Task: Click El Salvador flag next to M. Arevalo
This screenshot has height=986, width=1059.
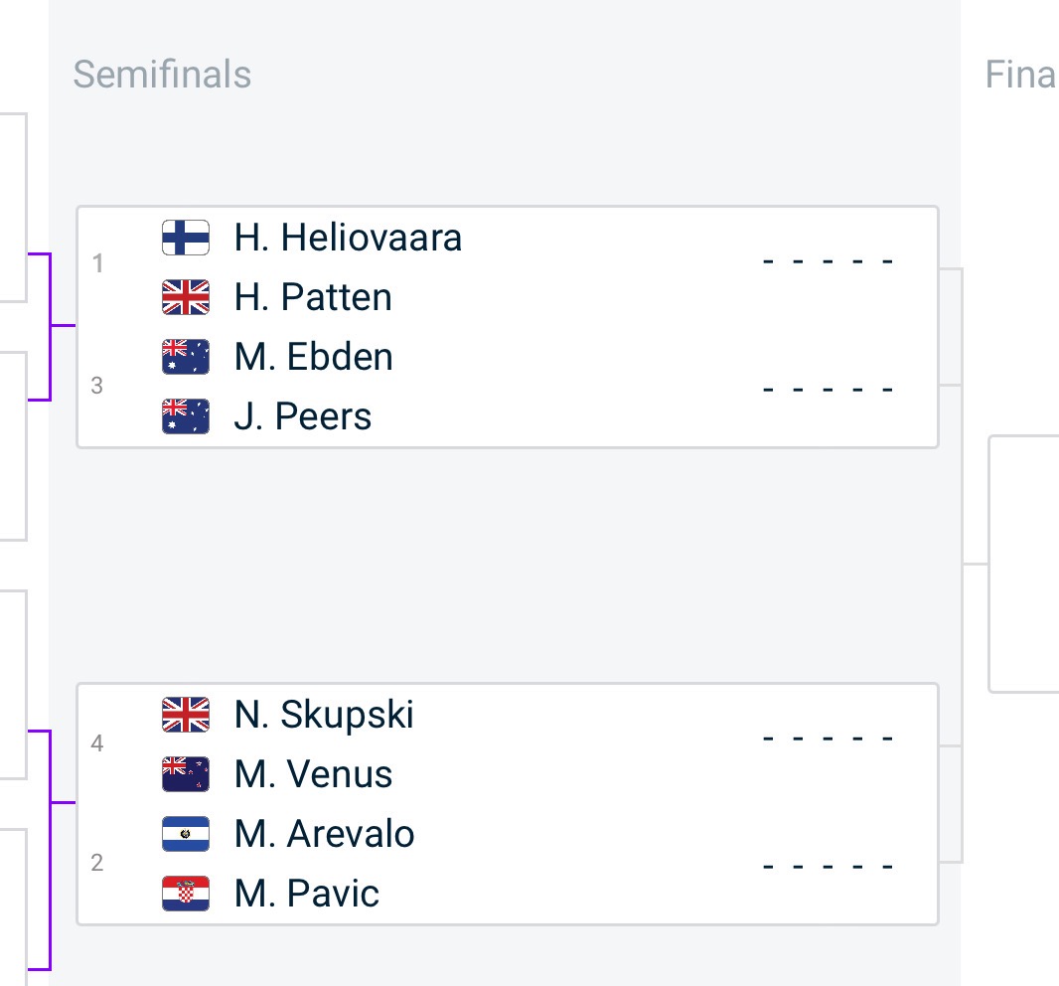Action: (x=186, y=834)
